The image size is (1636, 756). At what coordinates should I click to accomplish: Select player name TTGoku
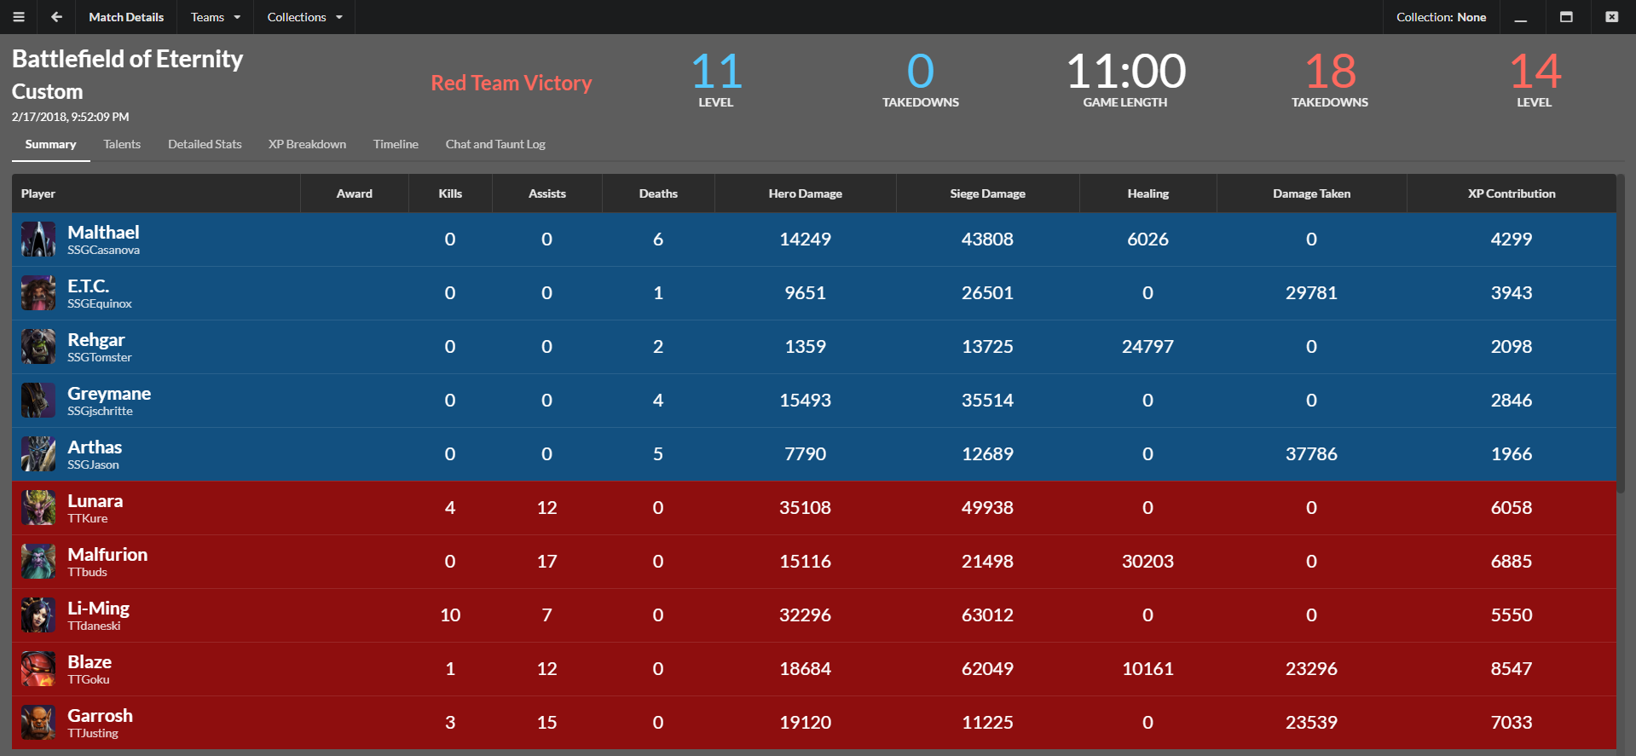[x=89, y=680]
